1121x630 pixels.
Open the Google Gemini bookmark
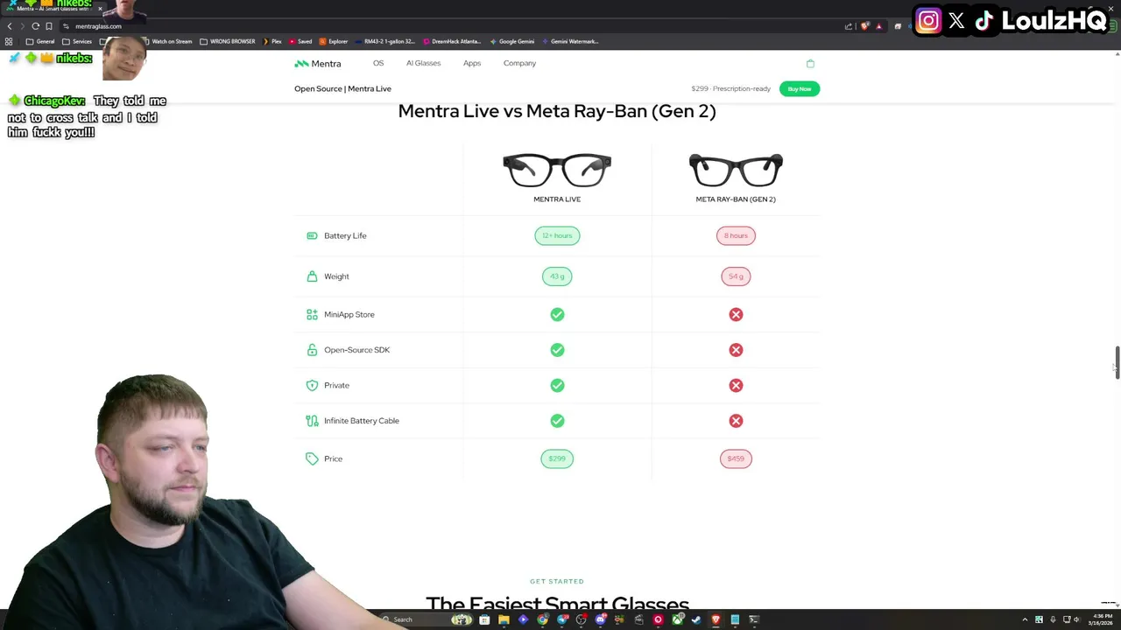pos(512,41)
